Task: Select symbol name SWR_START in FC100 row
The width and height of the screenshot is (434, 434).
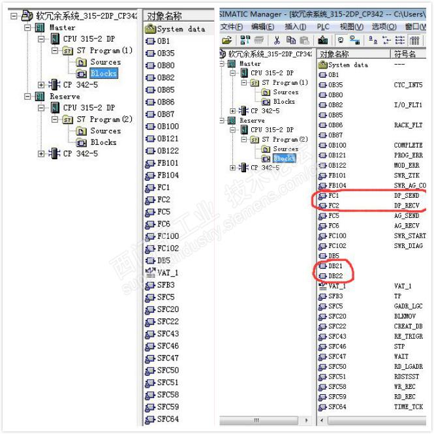Action: tap(410, 236)
